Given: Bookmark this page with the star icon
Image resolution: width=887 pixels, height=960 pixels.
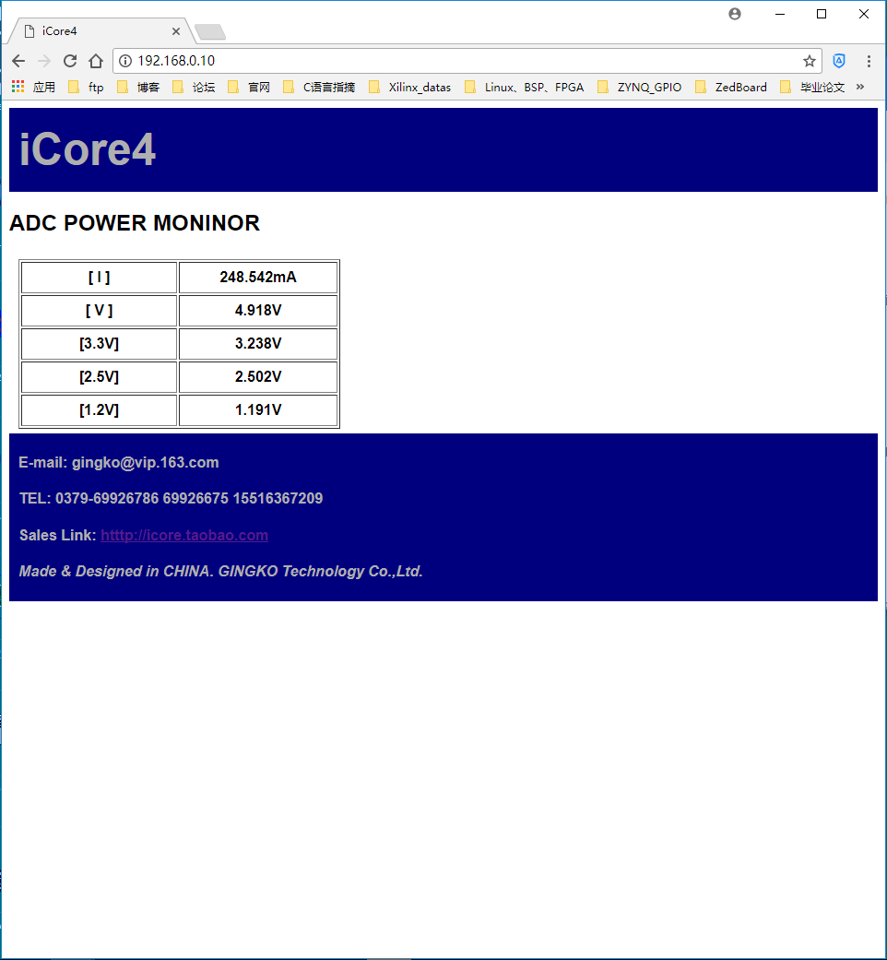Looking at the screenshot, I should click(809, 61).
